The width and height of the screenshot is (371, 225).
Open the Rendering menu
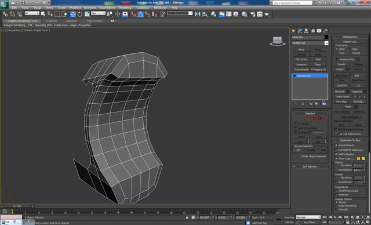click(125, 8)
